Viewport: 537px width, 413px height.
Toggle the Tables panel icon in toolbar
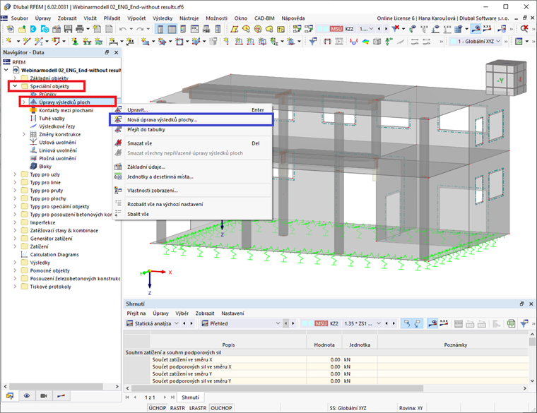172,30
